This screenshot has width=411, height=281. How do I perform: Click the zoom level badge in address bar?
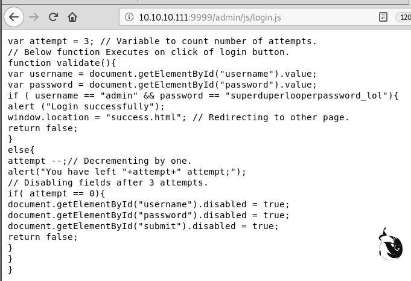tap(404, 17)
